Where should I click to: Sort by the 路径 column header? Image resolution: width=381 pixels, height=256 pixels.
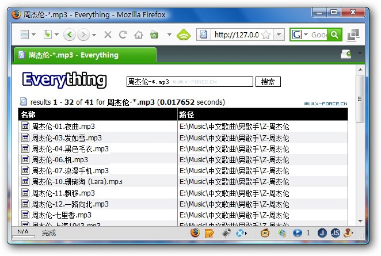click(262, 114)
